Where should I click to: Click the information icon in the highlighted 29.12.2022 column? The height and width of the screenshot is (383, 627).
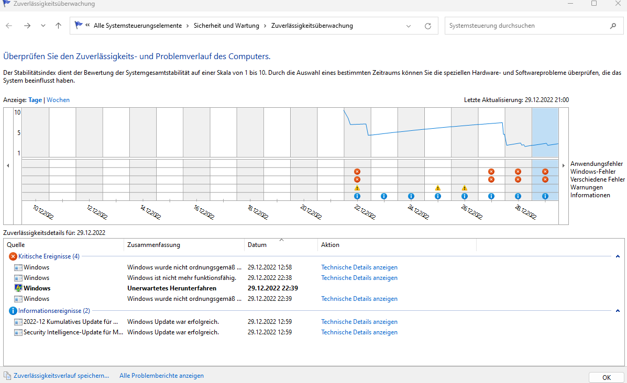tap(545, 196)
